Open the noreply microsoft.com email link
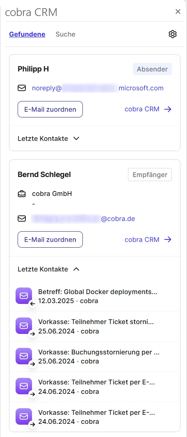The height and width of the screenshot is (437, 187). (x=98, y=88)
